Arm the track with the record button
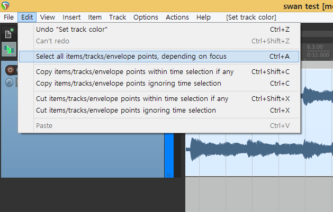Viewport: 333px width, 212px height. click(x=10, y=70)
